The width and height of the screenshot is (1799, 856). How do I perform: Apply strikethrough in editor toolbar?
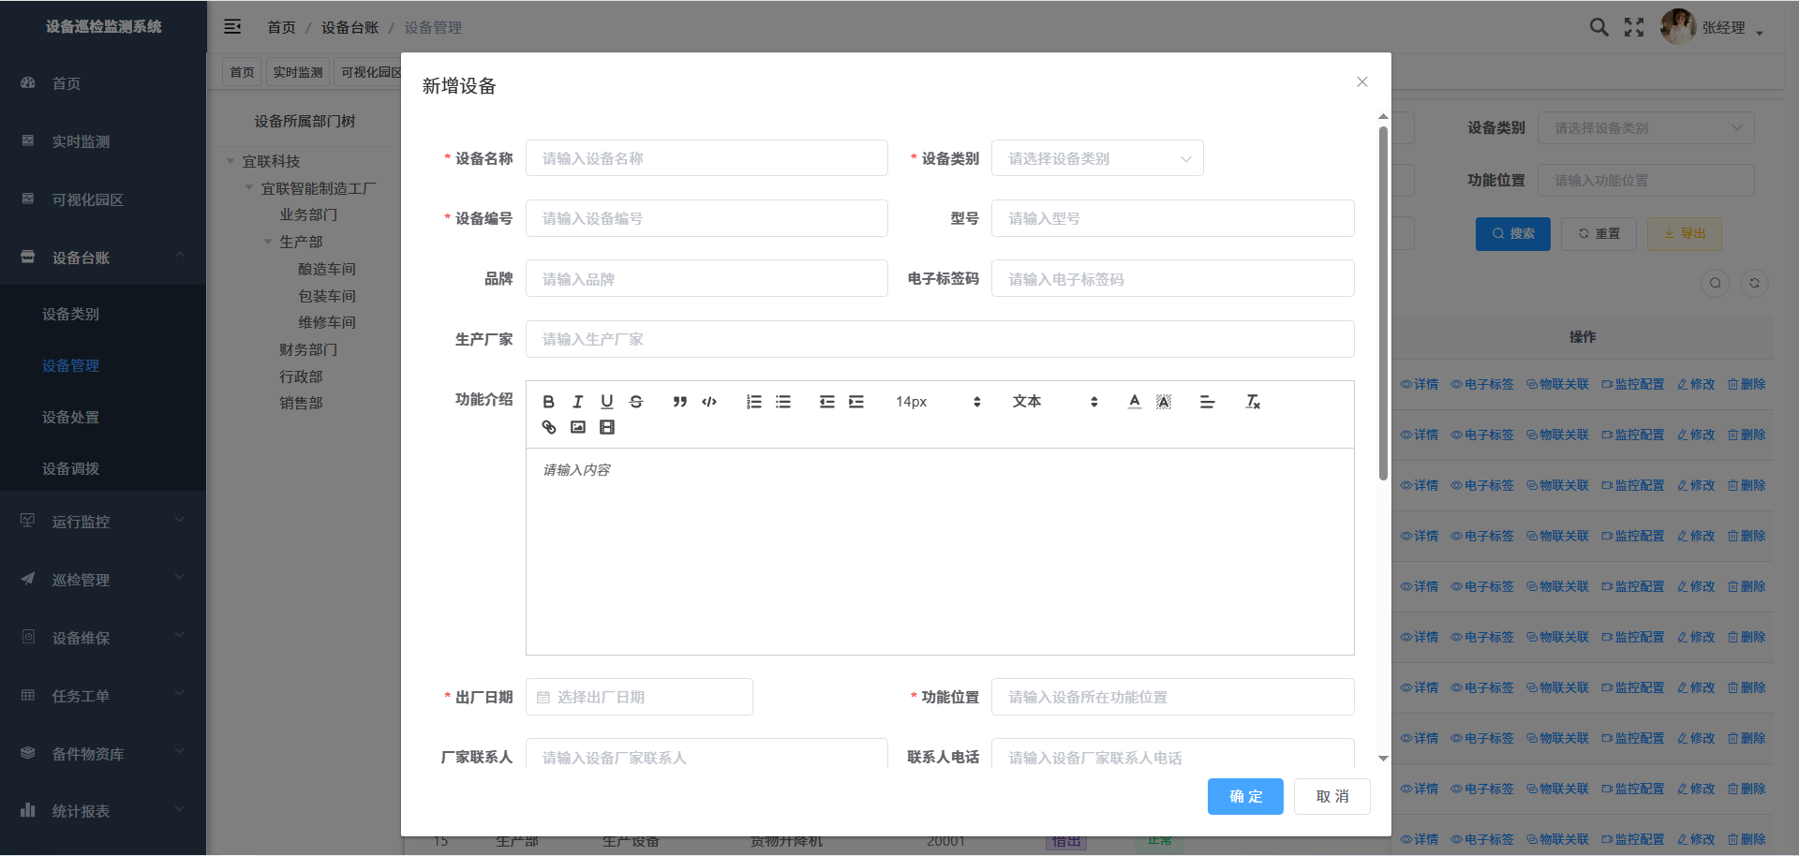click(x=636, y=402)
